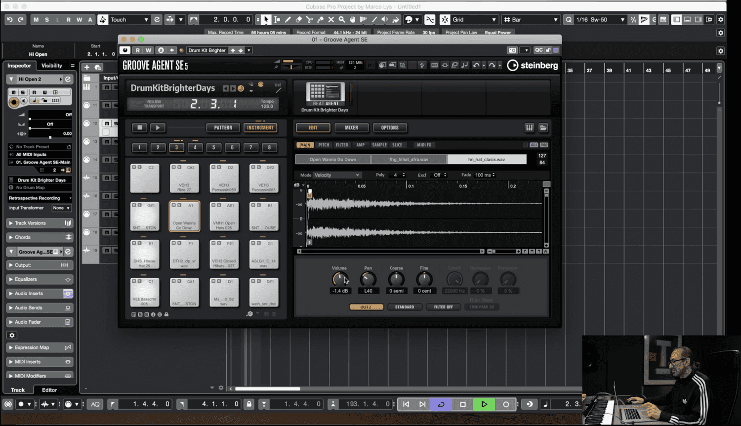Select the Erase tool
Screen dimensions: 741x426
(x=298, y=19)
